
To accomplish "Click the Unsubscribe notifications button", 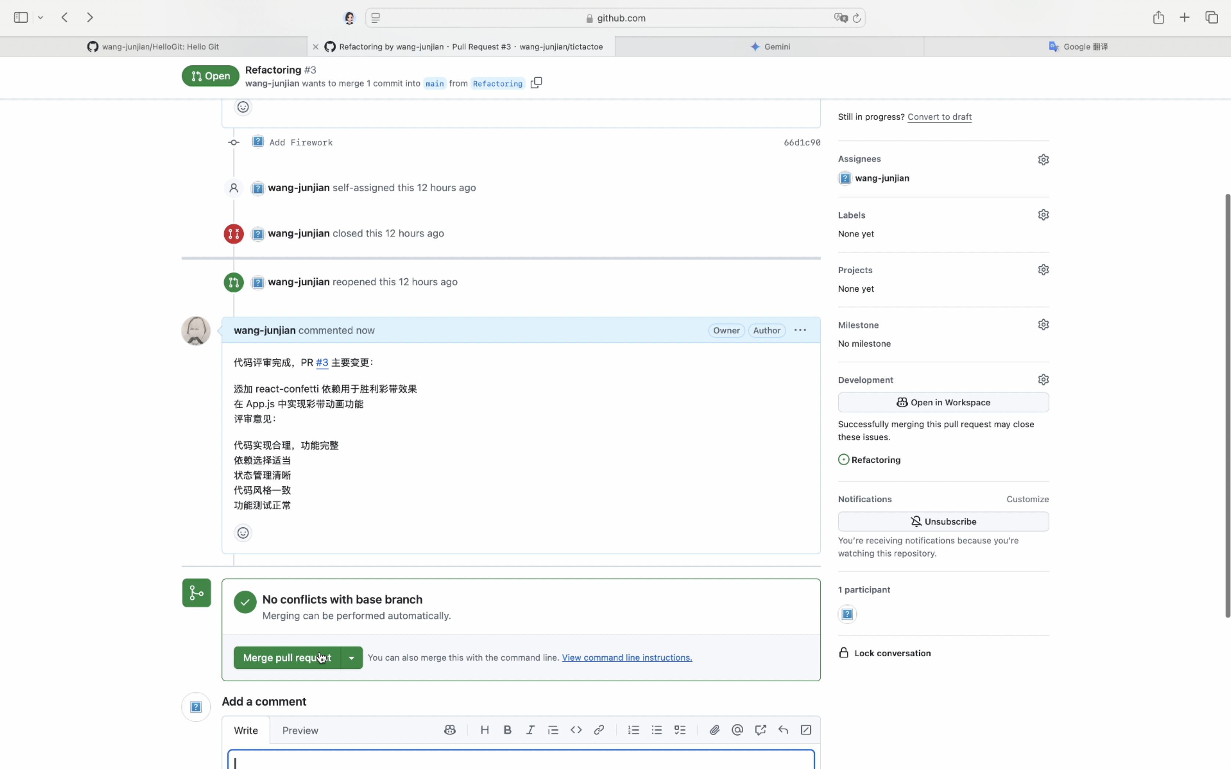I will pyautogui.click(x=943, y=521).
